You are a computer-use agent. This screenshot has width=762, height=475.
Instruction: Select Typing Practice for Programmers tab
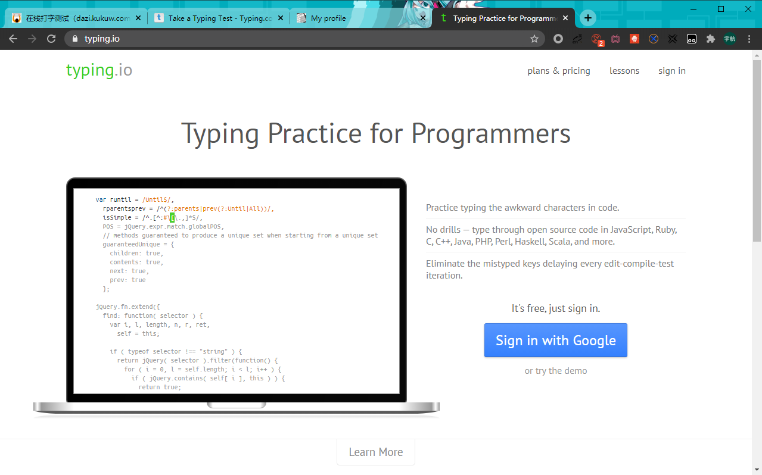click(x=503, y=18)
